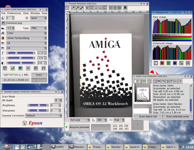194x150 pixels.
Task: Pick gray point with middle pipette
Action: pyautogui.click(x=77, y=8)
